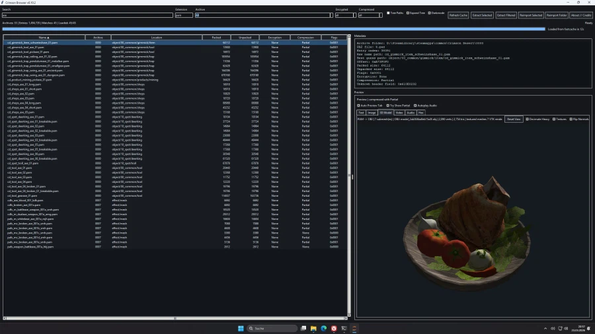
Task: Toggle the Auto Preview Tab checkbox
Action: click(x=359, y=105)
